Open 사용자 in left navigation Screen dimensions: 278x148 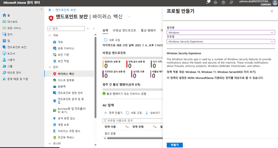pyautogui.click(x=9, y=60)
